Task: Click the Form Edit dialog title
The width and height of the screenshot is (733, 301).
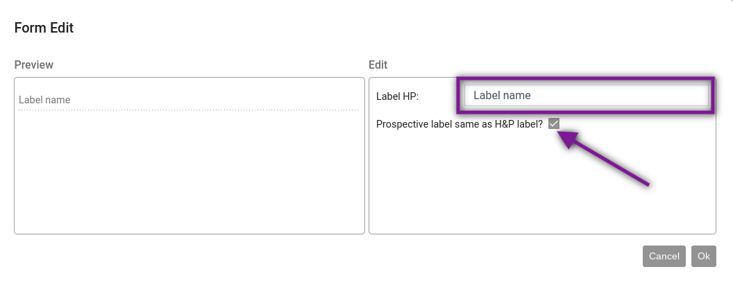Action: coord(44,28)
